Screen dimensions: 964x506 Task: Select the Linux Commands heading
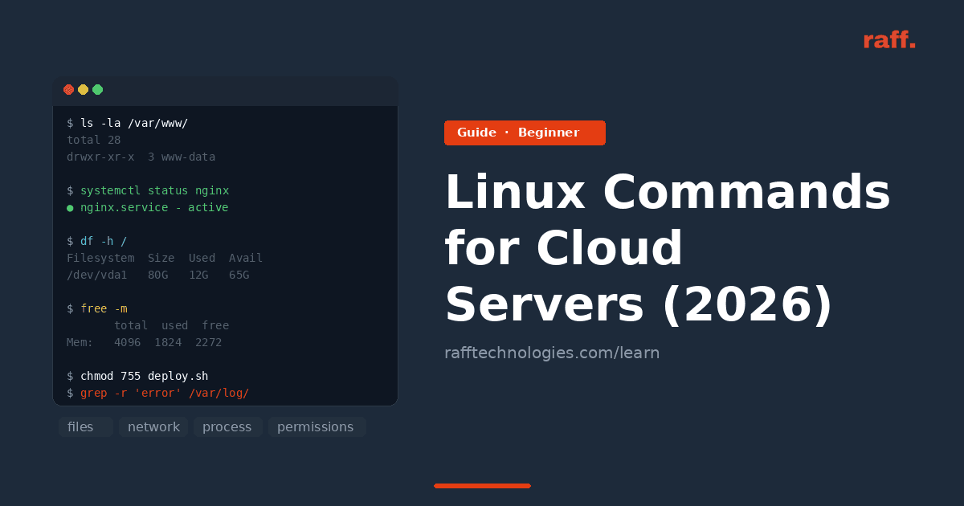(x=667, y=247)
